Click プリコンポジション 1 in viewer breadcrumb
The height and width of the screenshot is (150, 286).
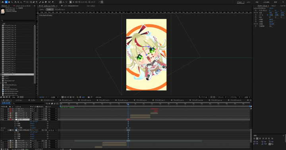pos(60,10)
